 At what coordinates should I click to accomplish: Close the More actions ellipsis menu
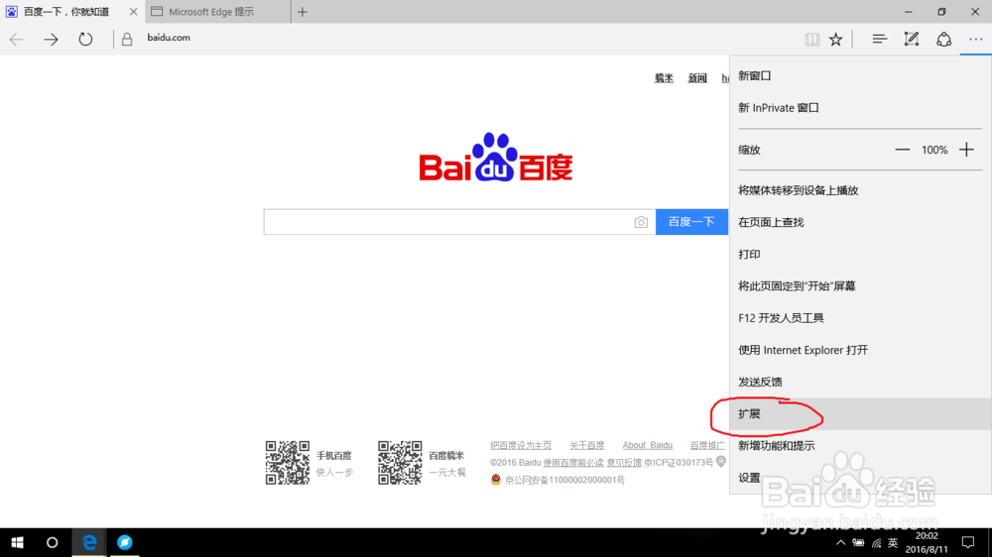975,40
